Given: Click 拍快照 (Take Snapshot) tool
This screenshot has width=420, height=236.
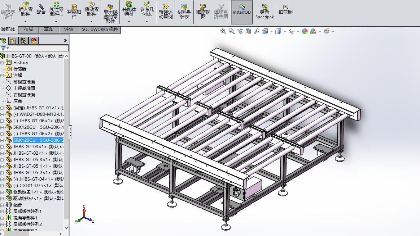Looking at the screenshot, I should click(x=285, y=9).
